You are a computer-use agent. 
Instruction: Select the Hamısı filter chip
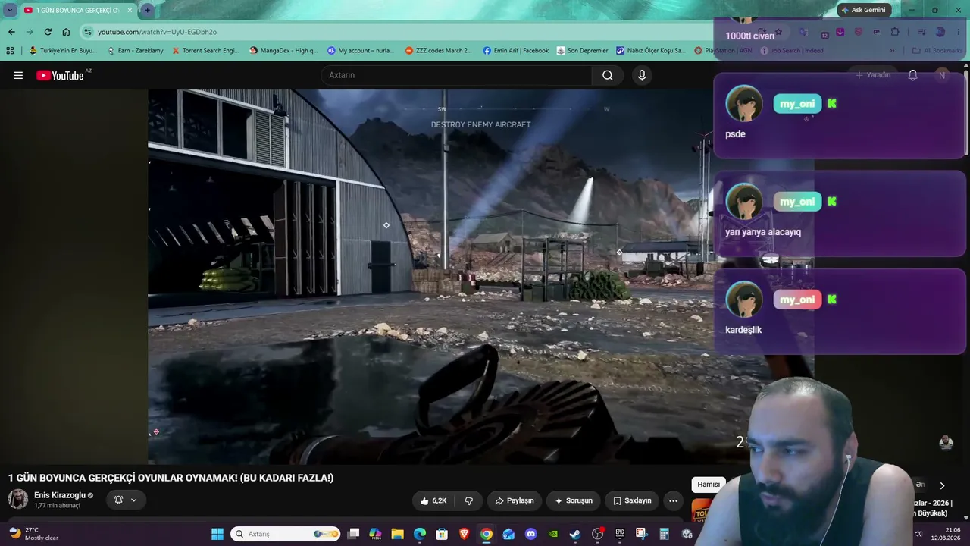coord(709,485)
